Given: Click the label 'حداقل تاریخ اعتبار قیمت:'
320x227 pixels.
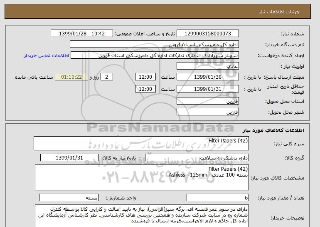Looking at the screenshot, I should coord(286,89).
